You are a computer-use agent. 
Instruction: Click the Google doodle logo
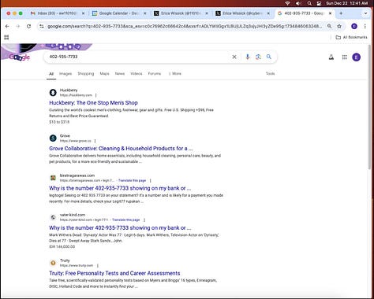click(20, 57)
